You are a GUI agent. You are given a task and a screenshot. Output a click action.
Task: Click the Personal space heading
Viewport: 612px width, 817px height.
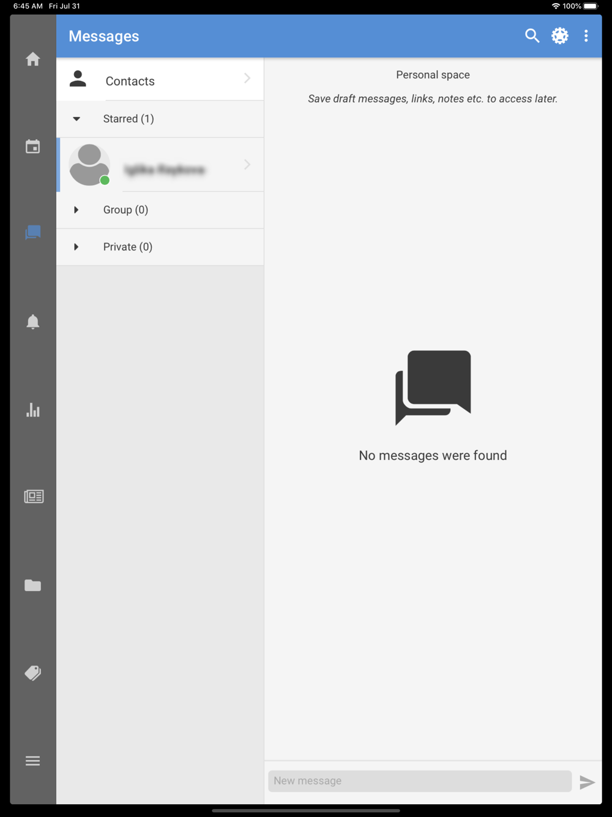click(433, 75)
